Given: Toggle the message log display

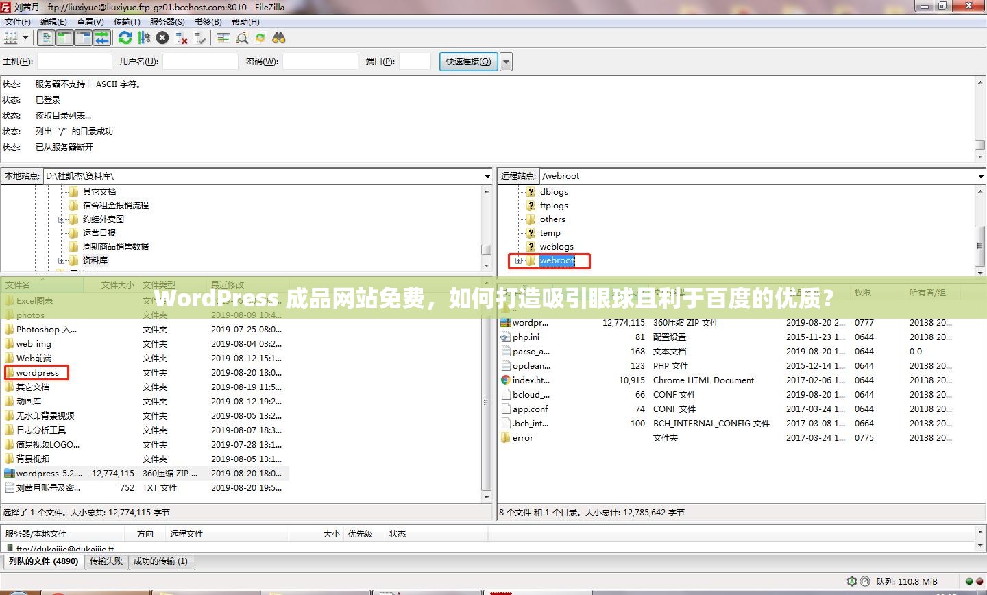Looking at the screenshot, I should point(46,38).
